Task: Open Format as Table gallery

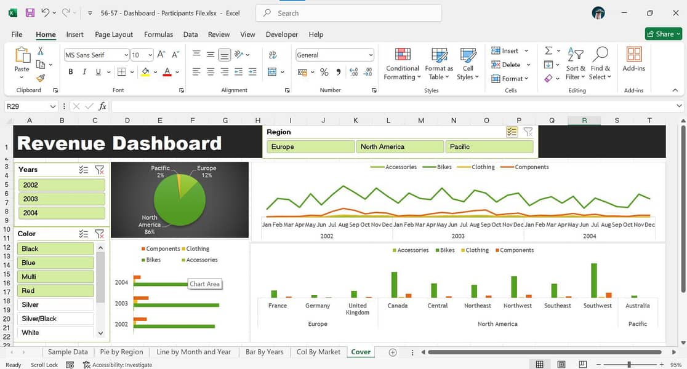Action: click(439, 64)
